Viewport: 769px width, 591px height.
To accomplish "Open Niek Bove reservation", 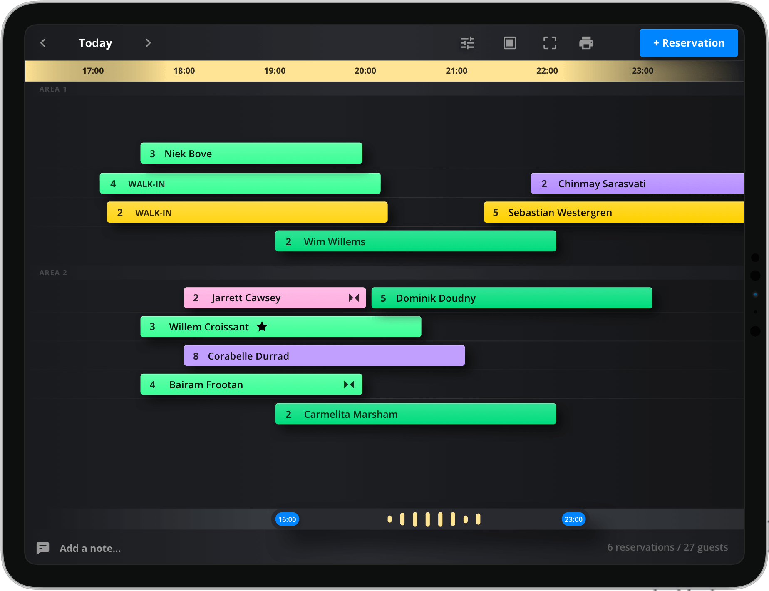I will (251, 153).
